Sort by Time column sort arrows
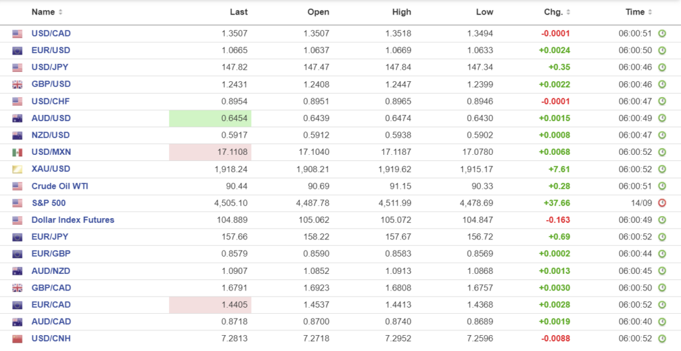 click(650, 12)
